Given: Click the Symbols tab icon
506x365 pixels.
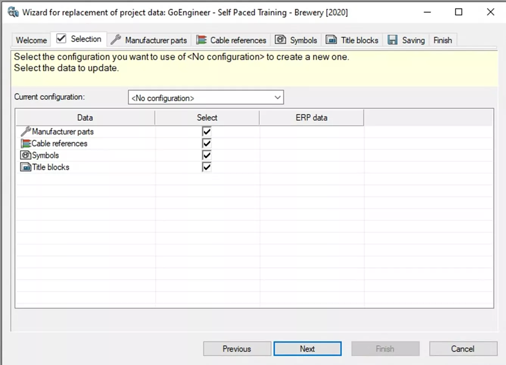Looking at the screenshot, I should click(280, 40).
